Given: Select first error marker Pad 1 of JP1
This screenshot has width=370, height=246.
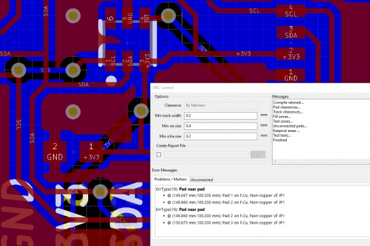Looking at the screenshot, I should (x=226, y=195).
